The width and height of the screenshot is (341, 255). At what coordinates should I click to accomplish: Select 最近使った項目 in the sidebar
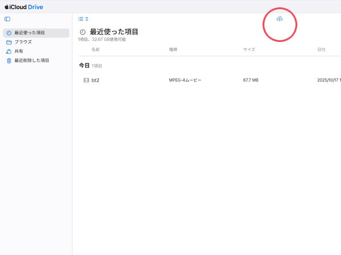coord(30,33)
